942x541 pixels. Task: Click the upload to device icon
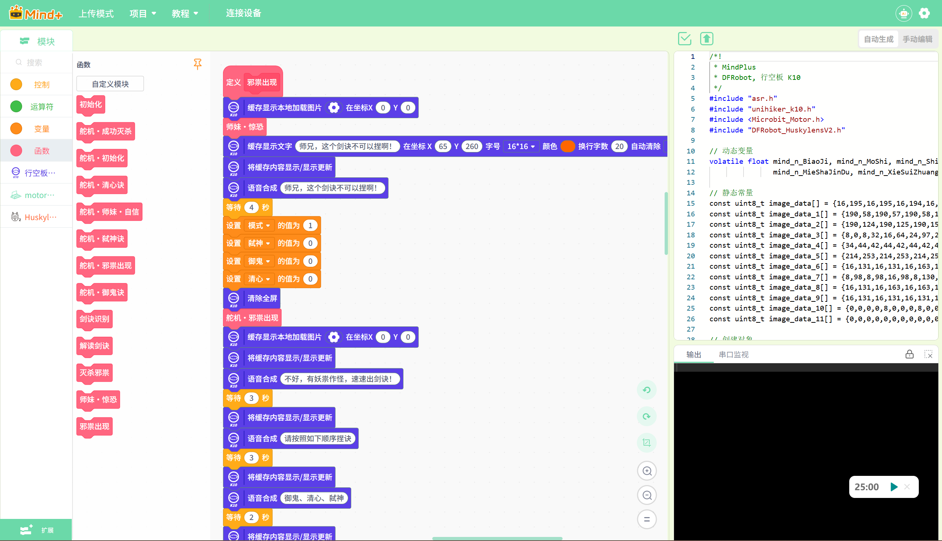tap(706, 39)
